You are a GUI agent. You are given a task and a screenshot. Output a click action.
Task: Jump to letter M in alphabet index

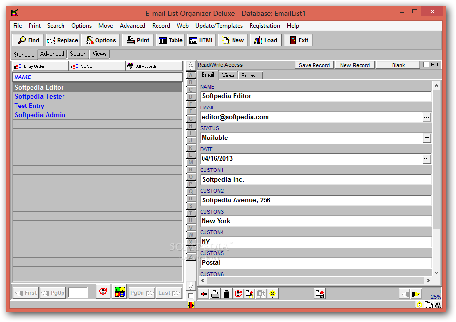(191, 162)
